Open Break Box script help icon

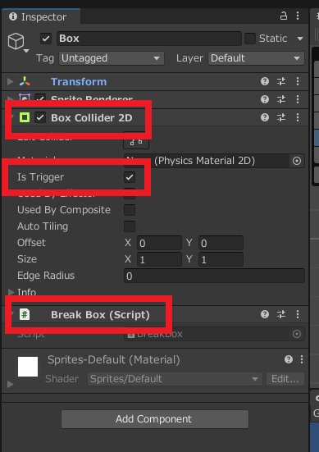[x=265, y=314]
